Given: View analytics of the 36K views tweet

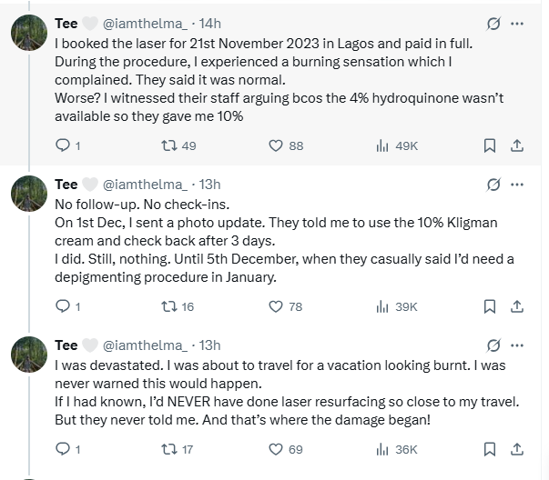Looking at the screenshot, I should pos(382,449).
